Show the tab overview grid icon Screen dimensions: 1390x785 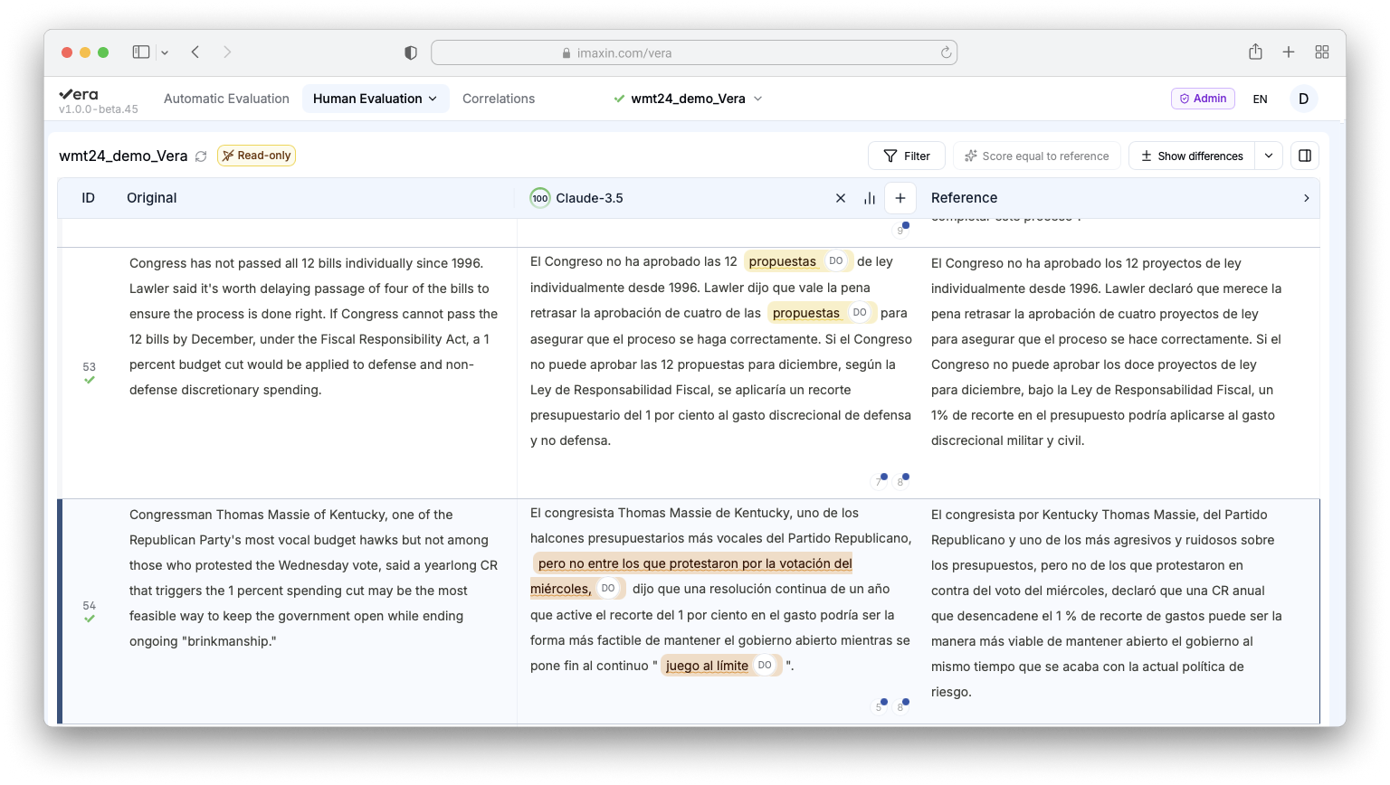tap(1322, 52)
